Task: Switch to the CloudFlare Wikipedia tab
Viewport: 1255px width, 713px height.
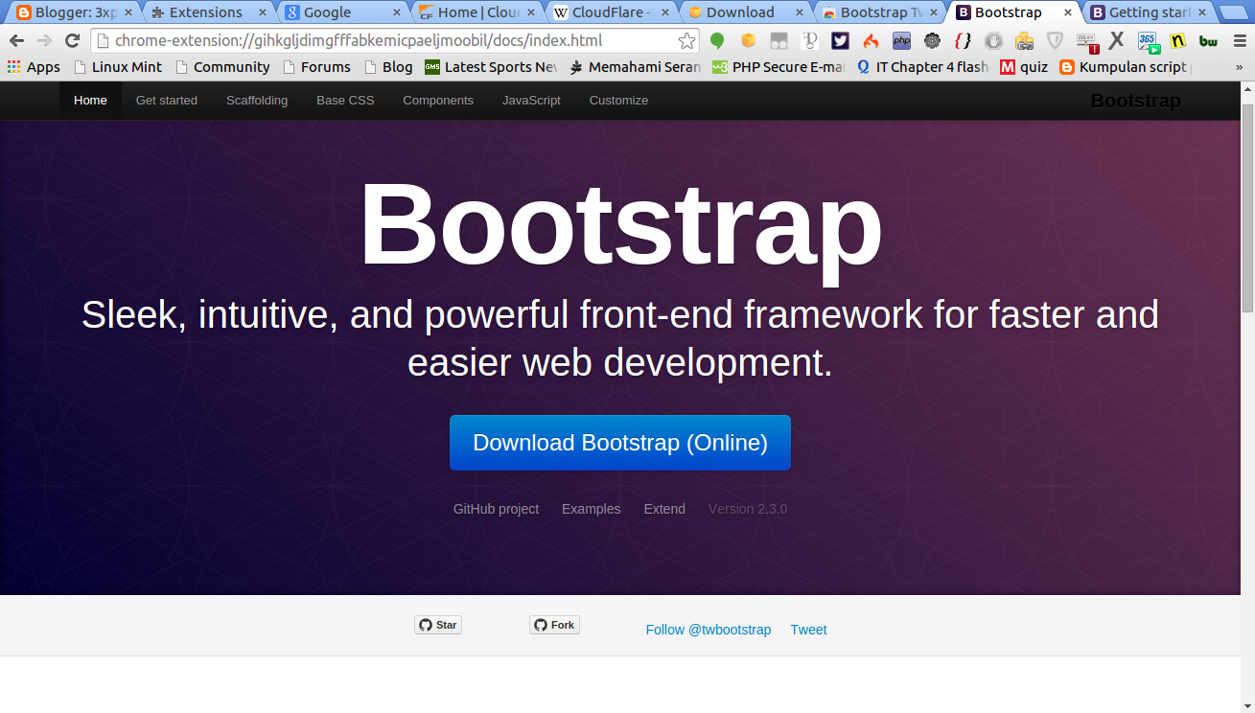Action: coord(612,12)
